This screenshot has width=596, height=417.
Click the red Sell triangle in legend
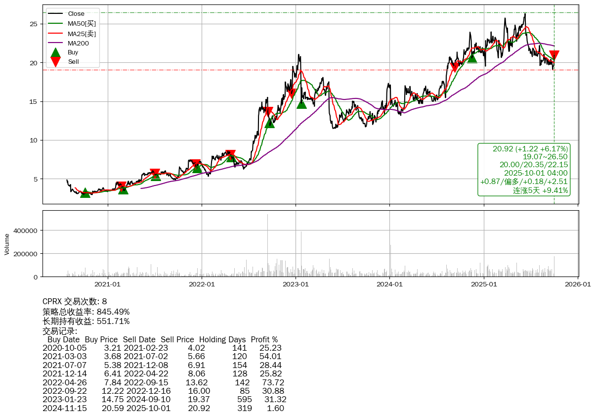tap(56, 62)
